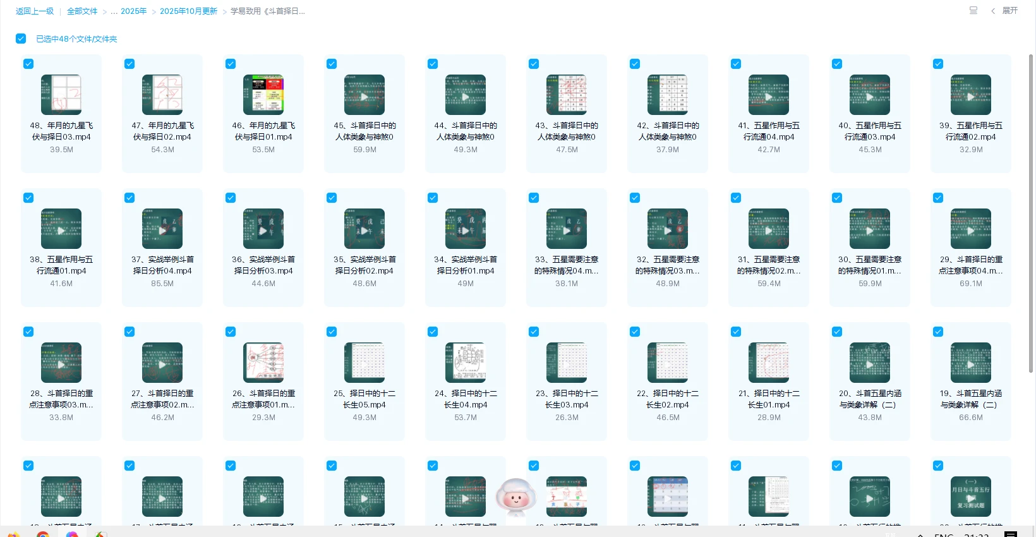Image resolution: width=1036 pixels, height=537 pixels.
Task: Play video icon of 26、斗首择日的重点注意事项01
Action: point(263,363)
